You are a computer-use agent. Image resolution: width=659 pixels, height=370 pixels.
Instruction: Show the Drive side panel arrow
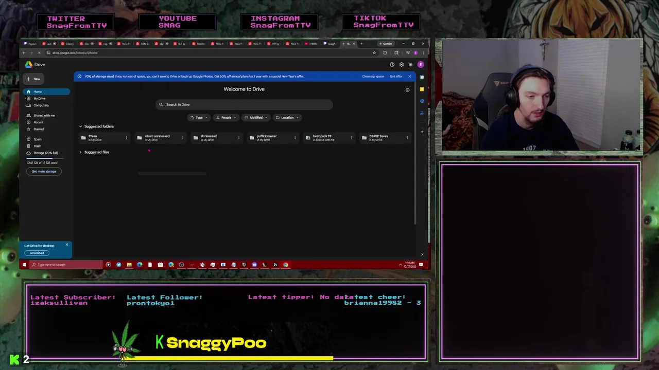[422, 254]
